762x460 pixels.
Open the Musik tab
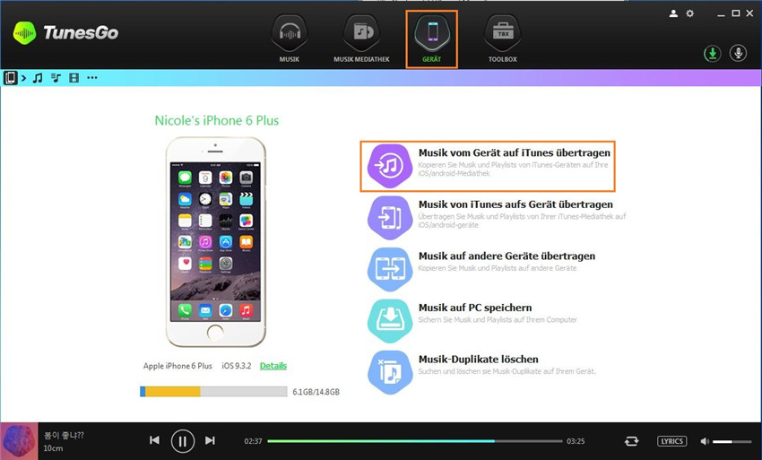[290, 39]
